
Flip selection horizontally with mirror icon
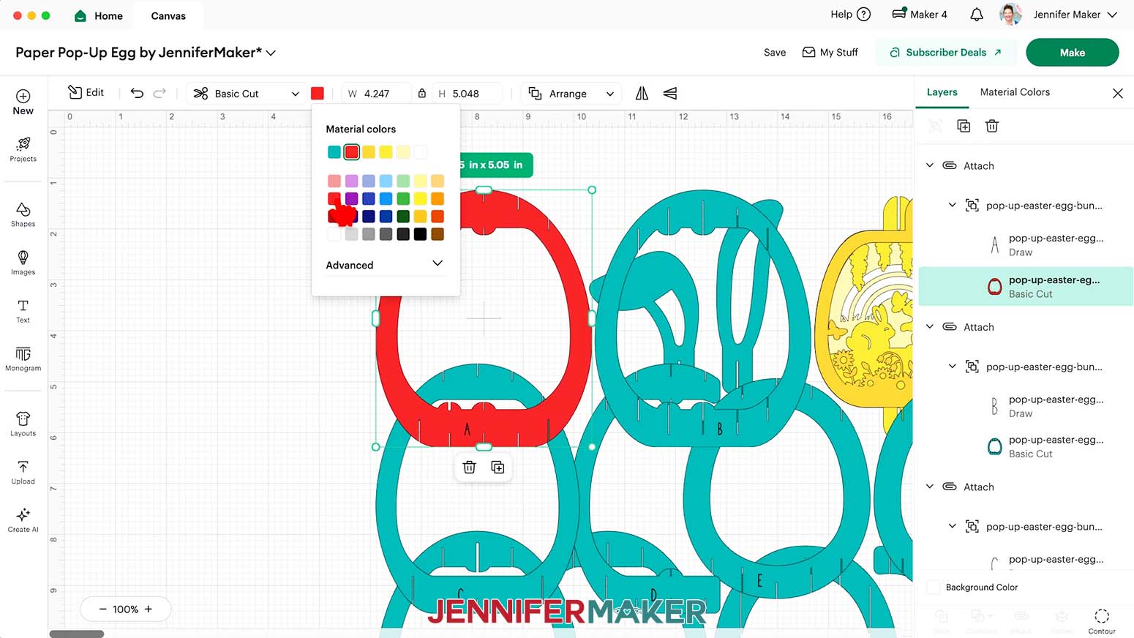point(642,93)
